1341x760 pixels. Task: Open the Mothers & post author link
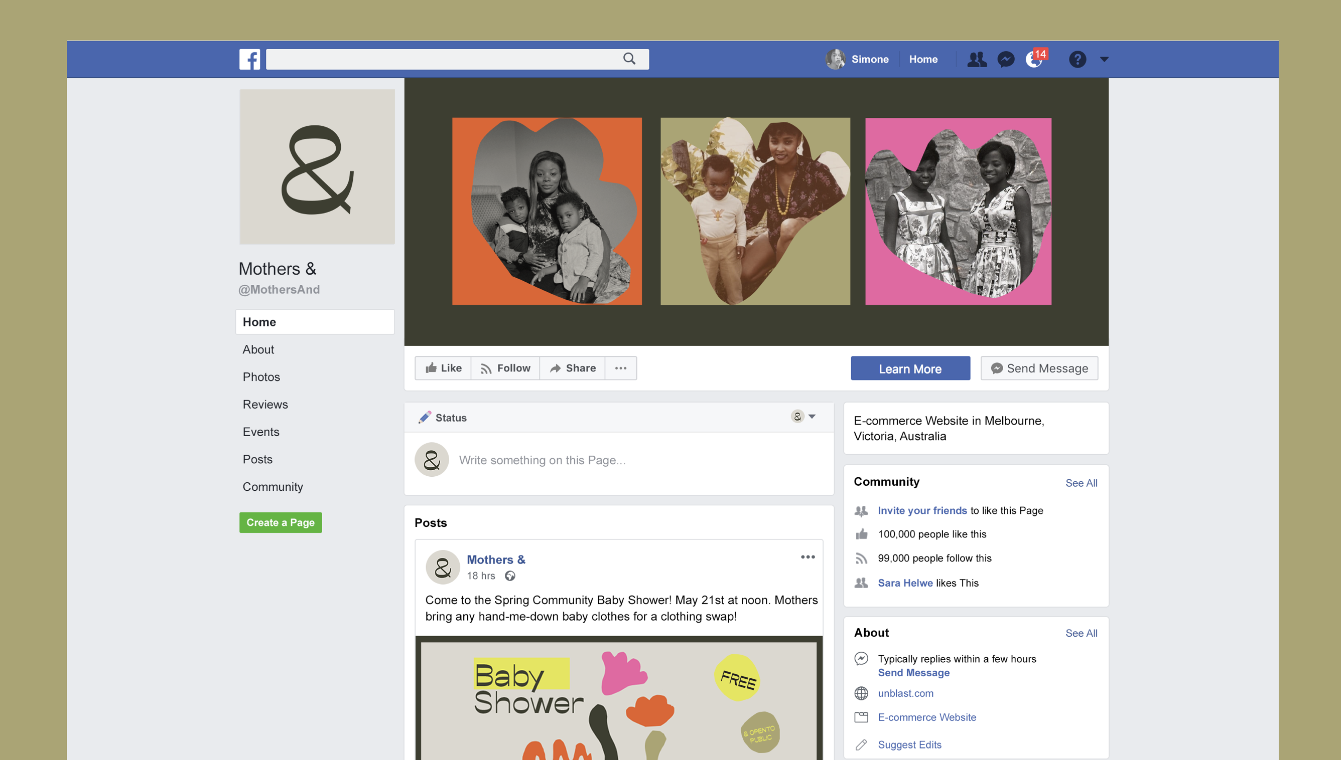[x=496, y=559]
